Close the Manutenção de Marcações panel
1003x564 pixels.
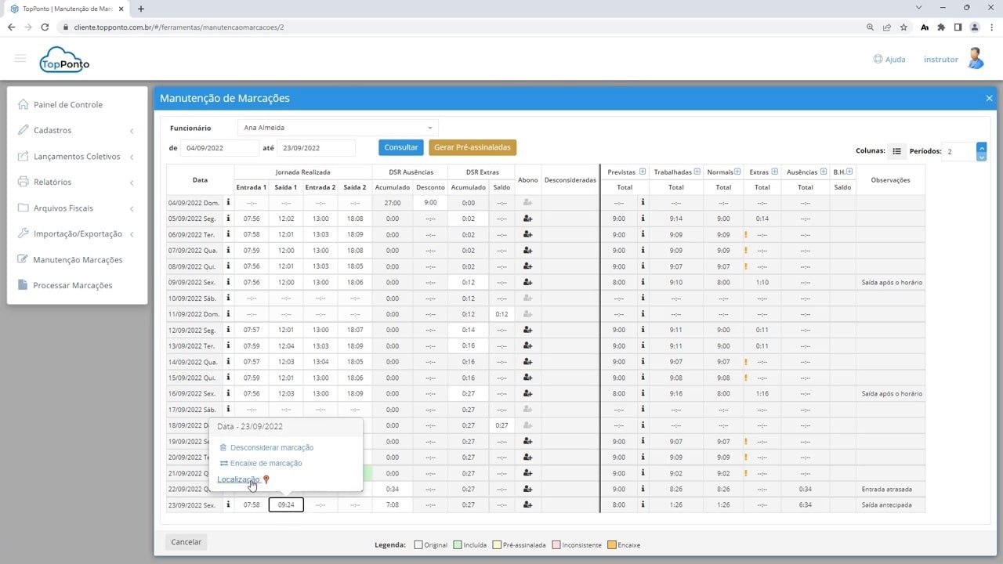click(x=989, y=98)
